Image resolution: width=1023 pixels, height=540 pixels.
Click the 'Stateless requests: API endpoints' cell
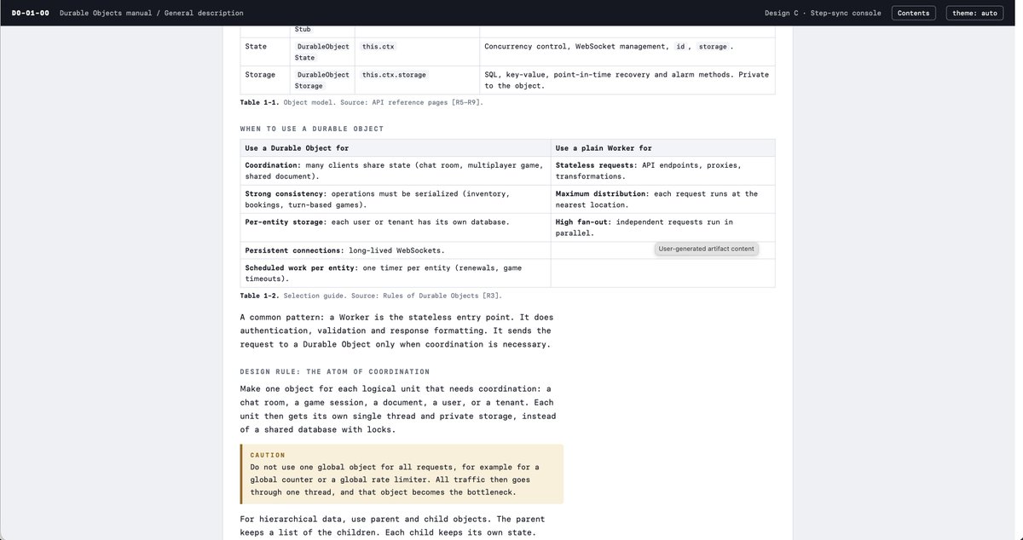pos(663,171)
